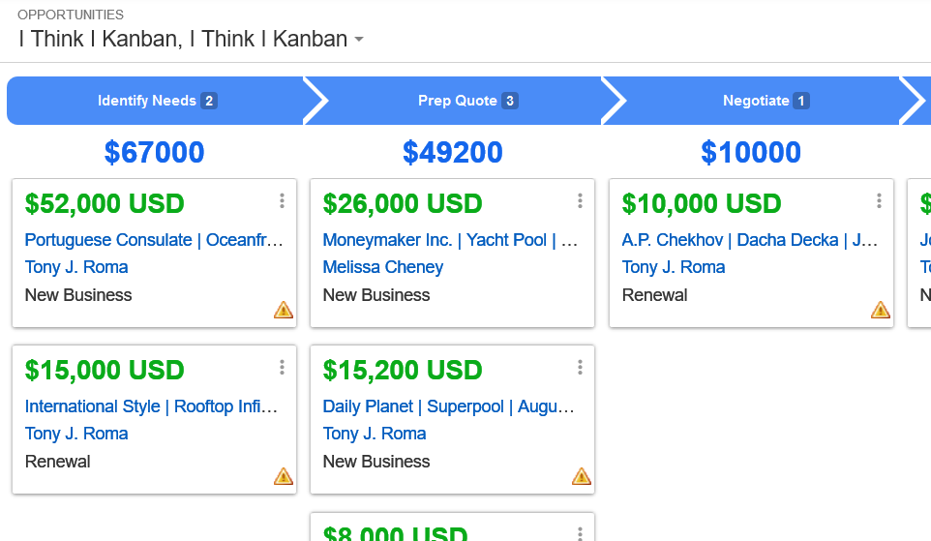Click the $15,000 USD International Style card
931x541 pixels.
(x=155, y=420)
